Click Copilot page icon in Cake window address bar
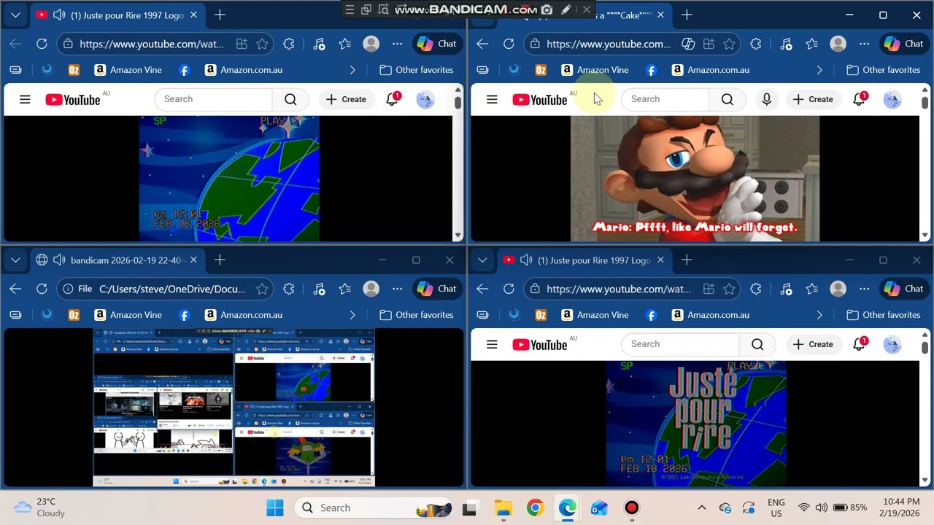 [x=688, y=44]
